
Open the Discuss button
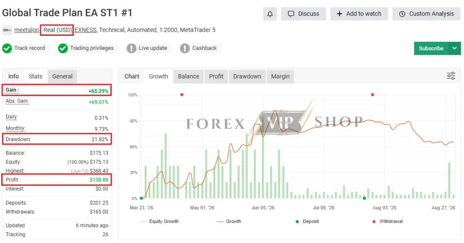tap(303, 14)
